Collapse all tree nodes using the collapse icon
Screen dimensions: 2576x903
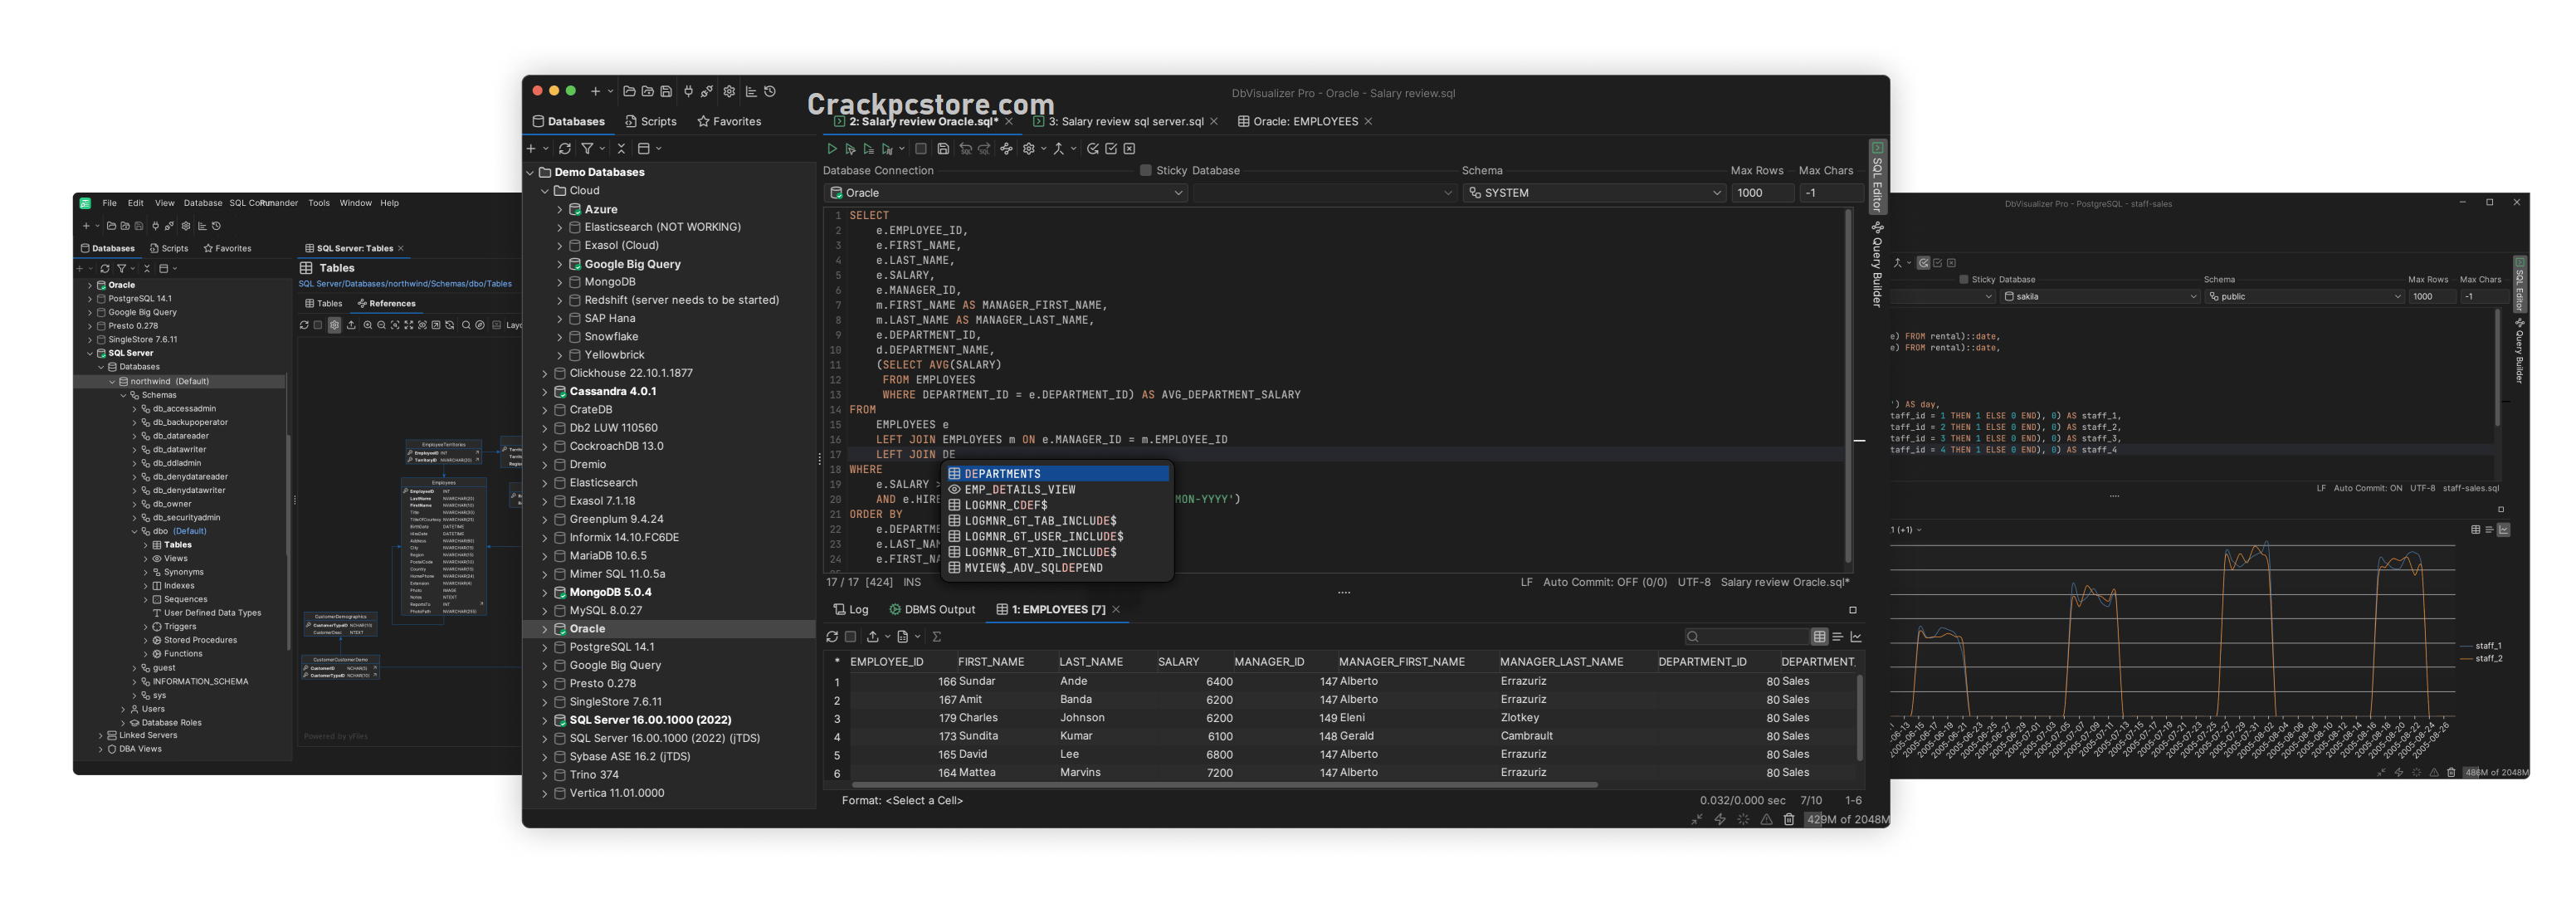coord(621,149)
